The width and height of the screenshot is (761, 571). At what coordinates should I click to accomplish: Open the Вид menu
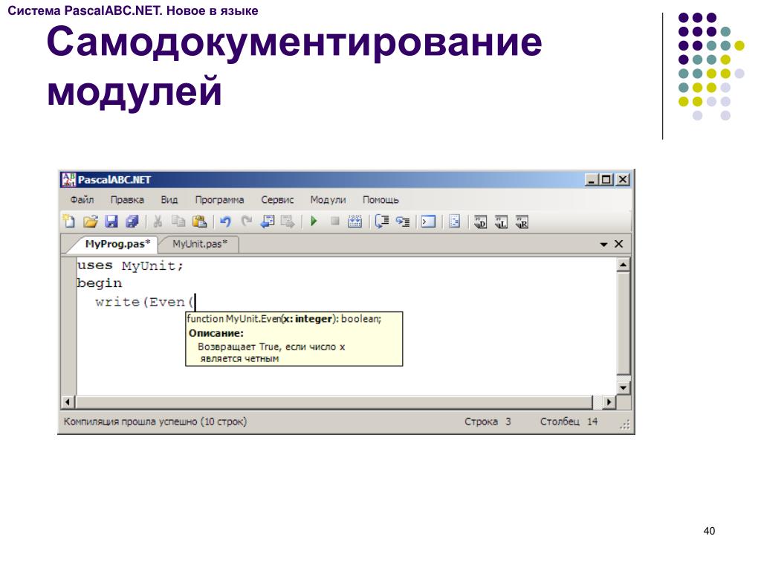coord(169,199)
